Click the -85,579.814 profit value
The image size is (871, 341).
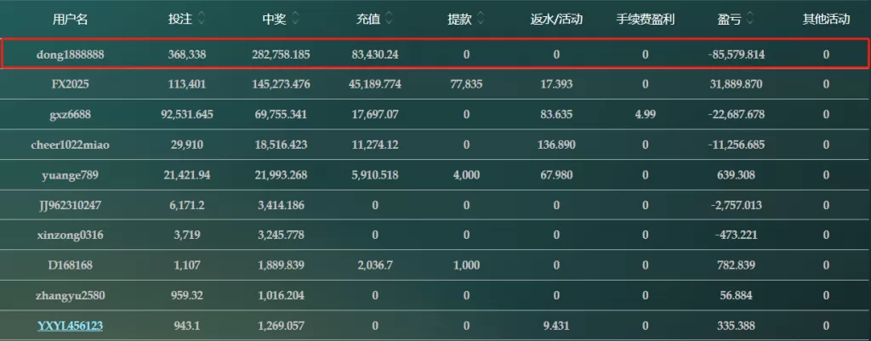[737, 54]
